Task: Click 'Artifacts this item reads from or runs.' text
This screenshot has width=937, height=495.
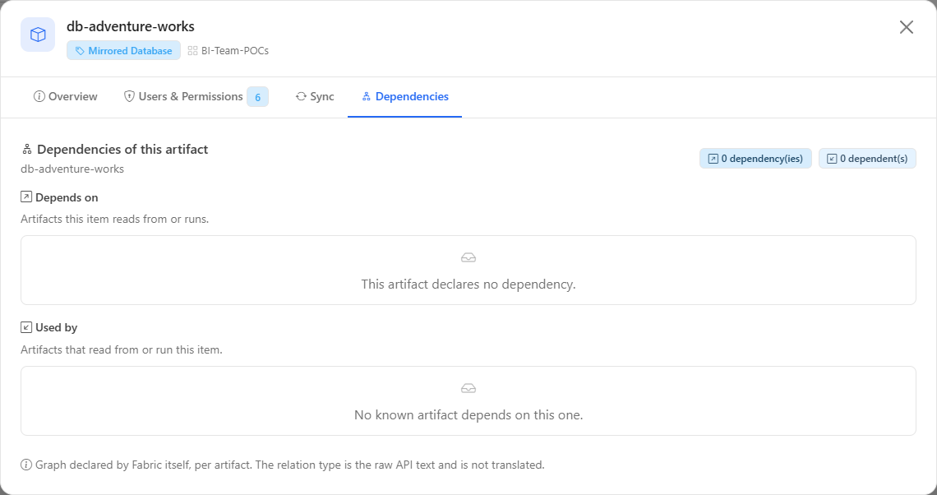Action: coord(115,219)
